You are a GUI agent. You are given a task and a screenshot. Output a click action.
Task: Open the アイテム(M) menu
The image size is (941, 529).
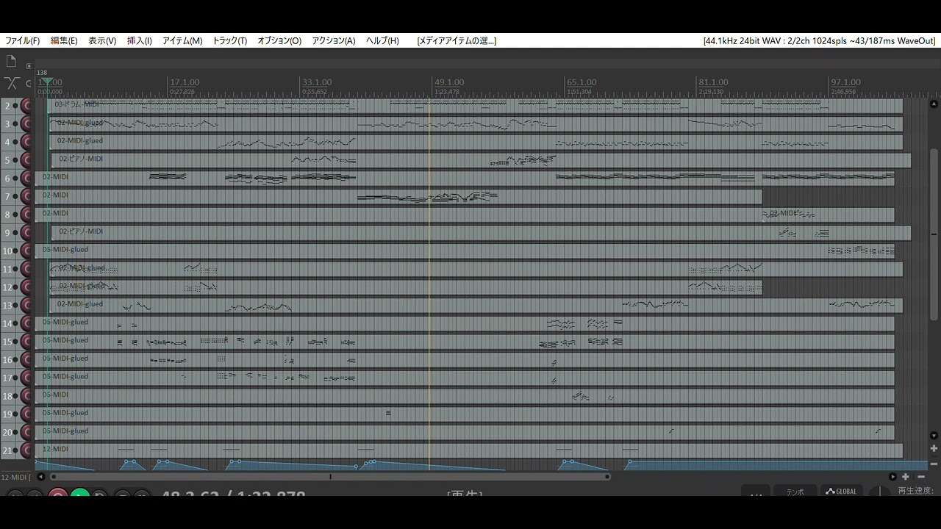pos(182,41)
